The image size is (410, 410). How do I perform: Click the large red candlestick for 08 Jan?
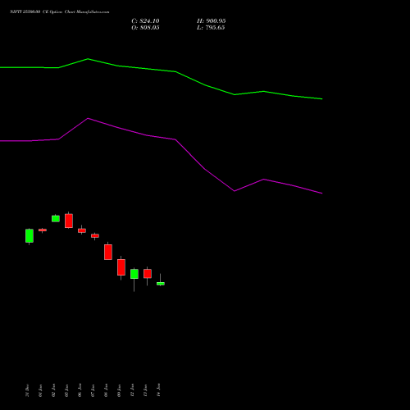coord(108,252)
